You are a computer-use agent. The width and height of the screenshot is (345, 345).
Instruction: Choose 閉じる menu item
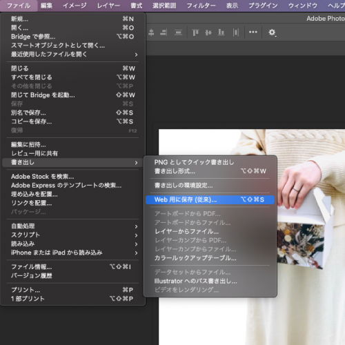pyautogui.click(x=72, y=68)
